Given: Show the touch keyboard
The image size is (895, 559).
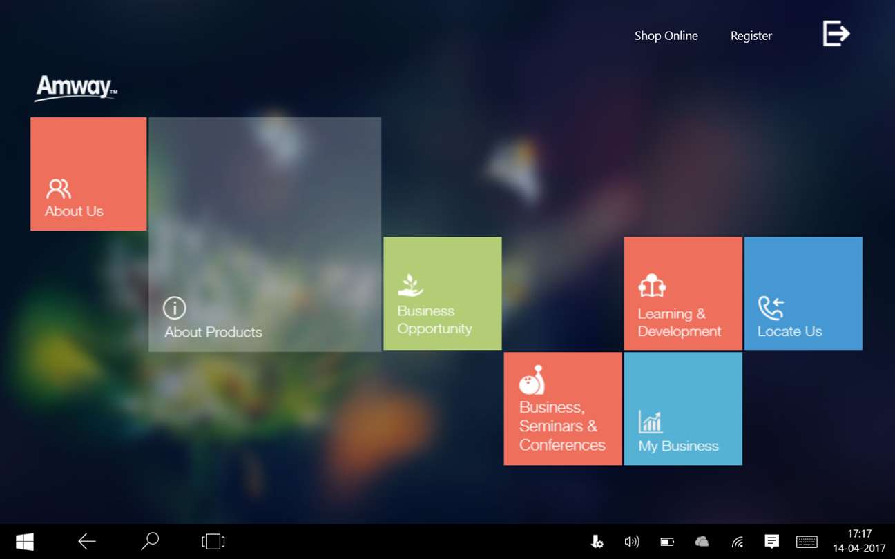Looking at the screenshot, I should pos(807,542).
